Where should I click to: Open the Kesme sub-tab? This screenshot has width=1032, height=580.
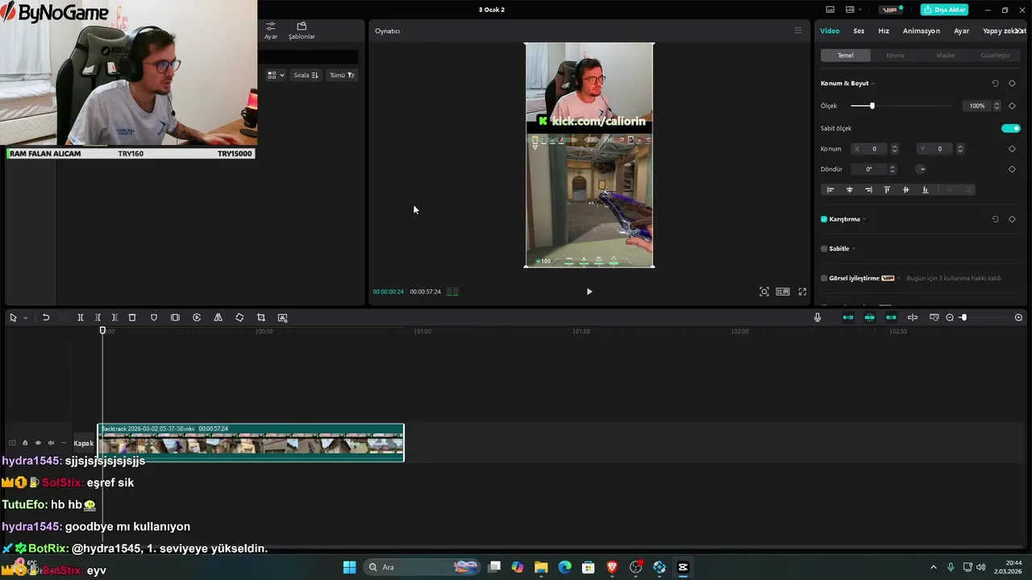[x=895, y=56]
